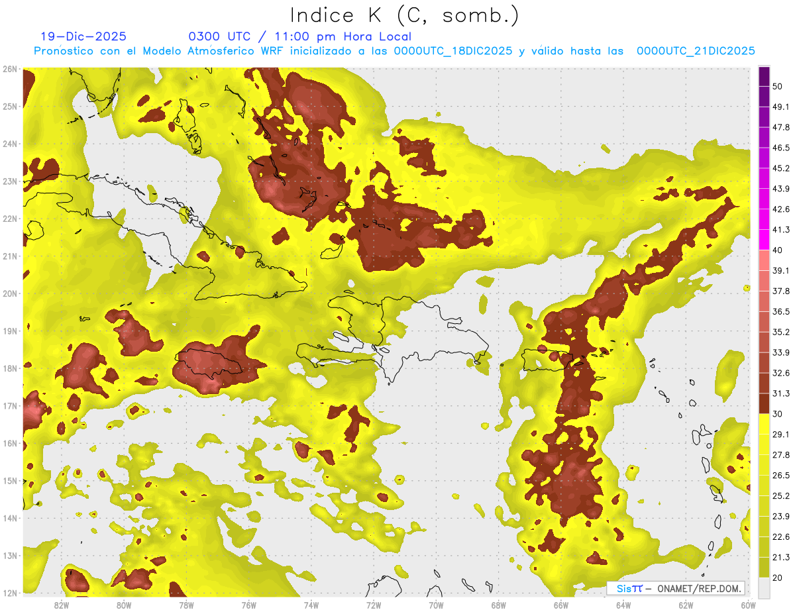Select the "27.8" legend value

pos(781,455)
